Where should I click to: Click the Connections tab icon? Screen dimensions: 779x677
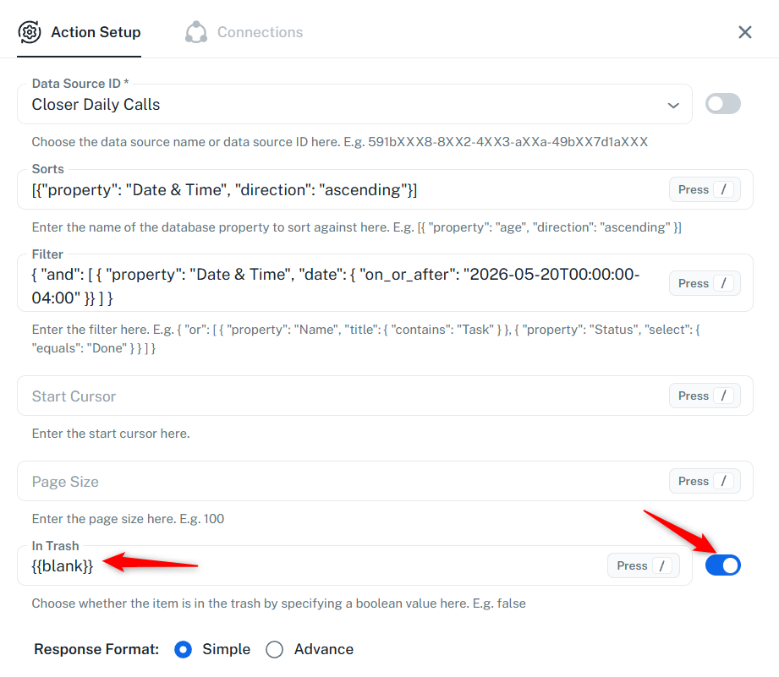coord(196,32)
